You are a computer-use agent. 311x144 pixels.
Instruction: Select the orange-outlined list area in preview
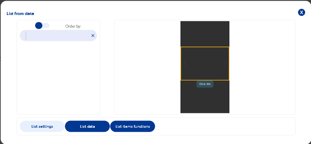tap(205, 64)
